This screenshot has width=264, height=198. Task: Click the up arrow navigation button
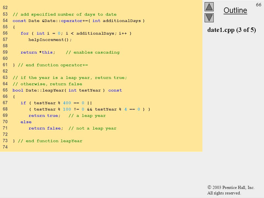pos(209,7)
